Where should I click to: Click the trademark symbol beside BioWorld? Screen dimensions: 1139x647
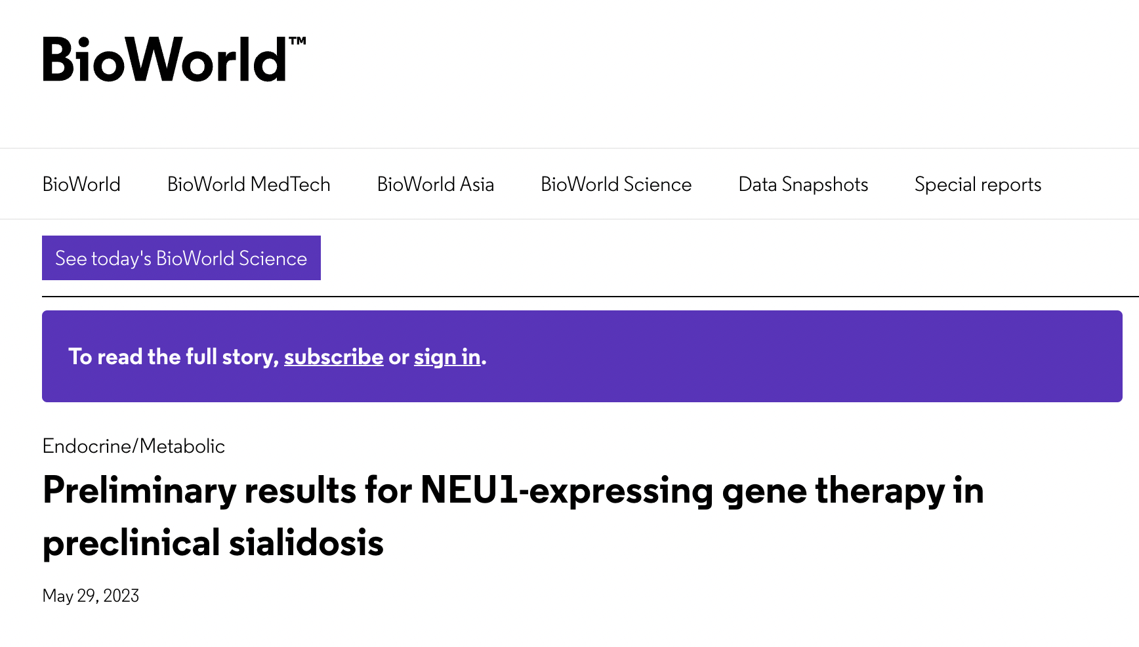(x=297, y=41)
